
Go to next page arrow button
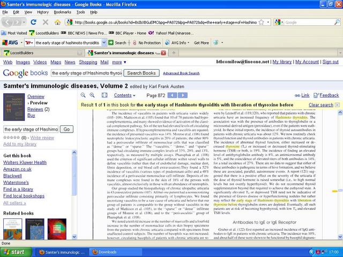pyautogui.click(x=183, y=95)
